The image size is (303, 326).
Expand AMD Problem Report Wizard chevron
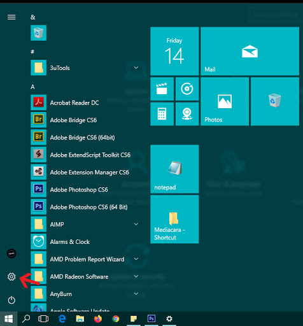point(136,259)
